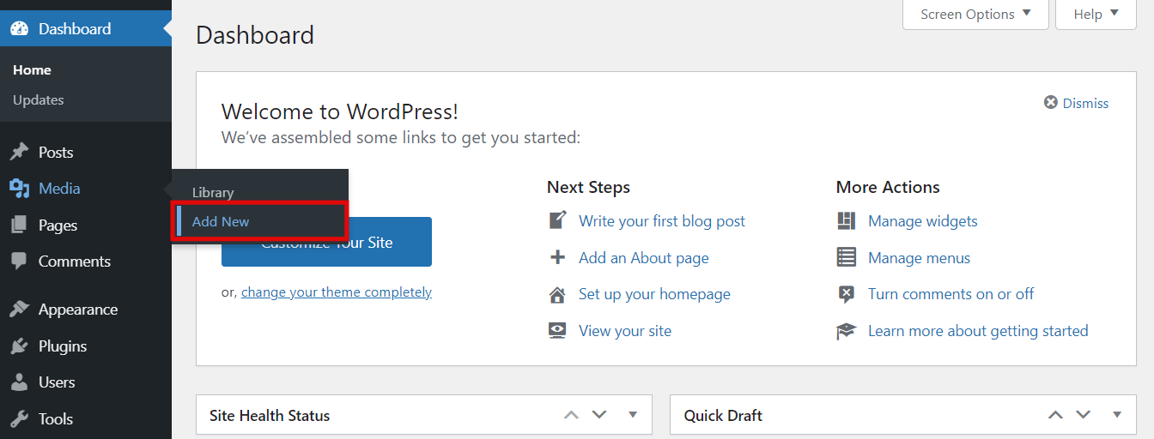1154x439 pixels.
Task: Move Quick Draft panel up
Action: tap(1055, 415)
